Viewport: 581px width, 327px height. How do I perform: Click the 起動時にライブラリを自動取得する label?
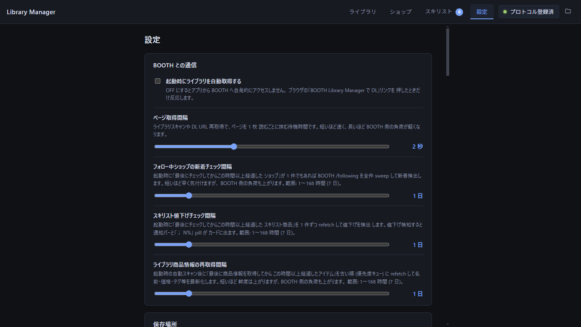tap(204, 81)
